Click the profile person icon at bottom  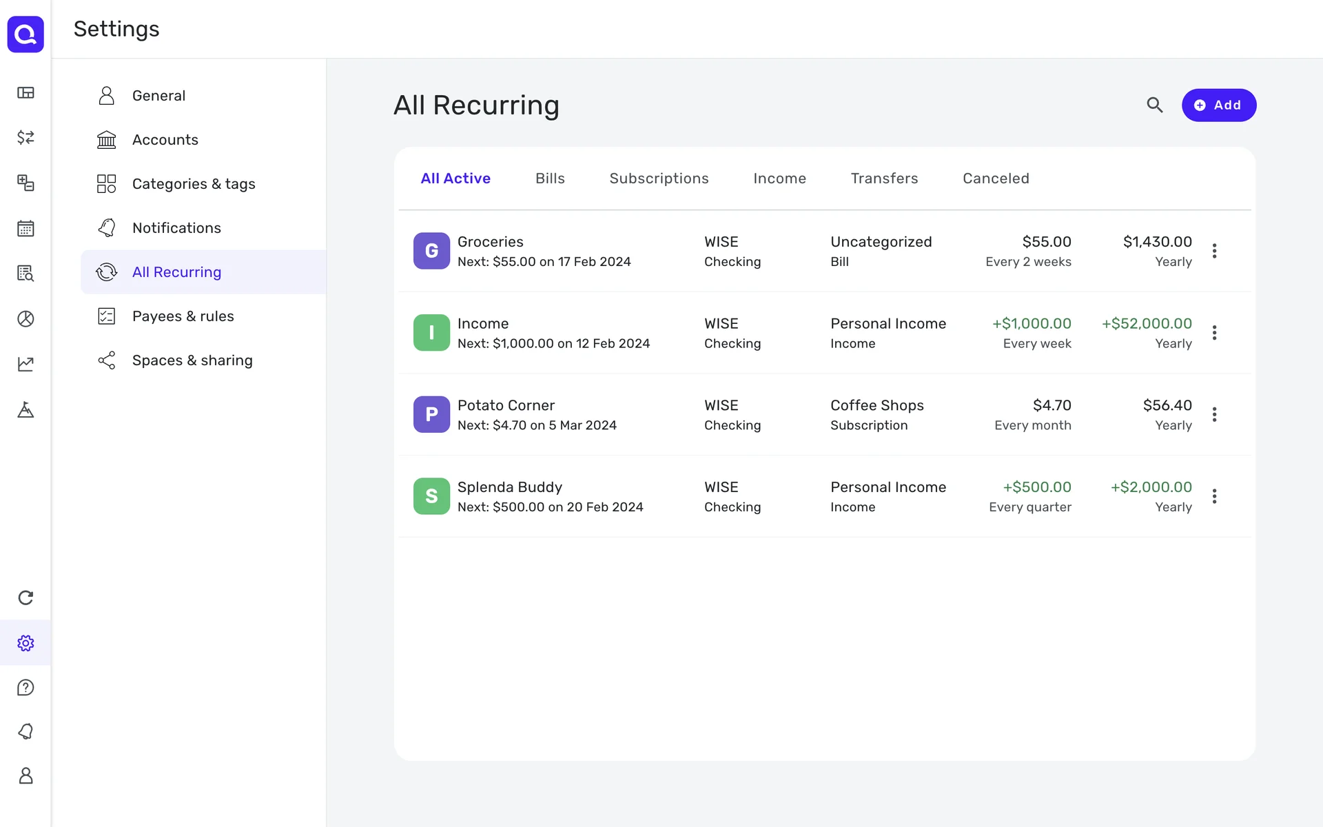point(25,775)
